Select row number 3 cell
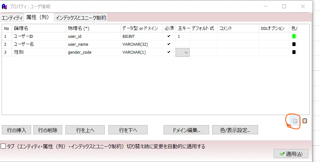The width and height of the screenshot is (320, 162). coord(7,52)
